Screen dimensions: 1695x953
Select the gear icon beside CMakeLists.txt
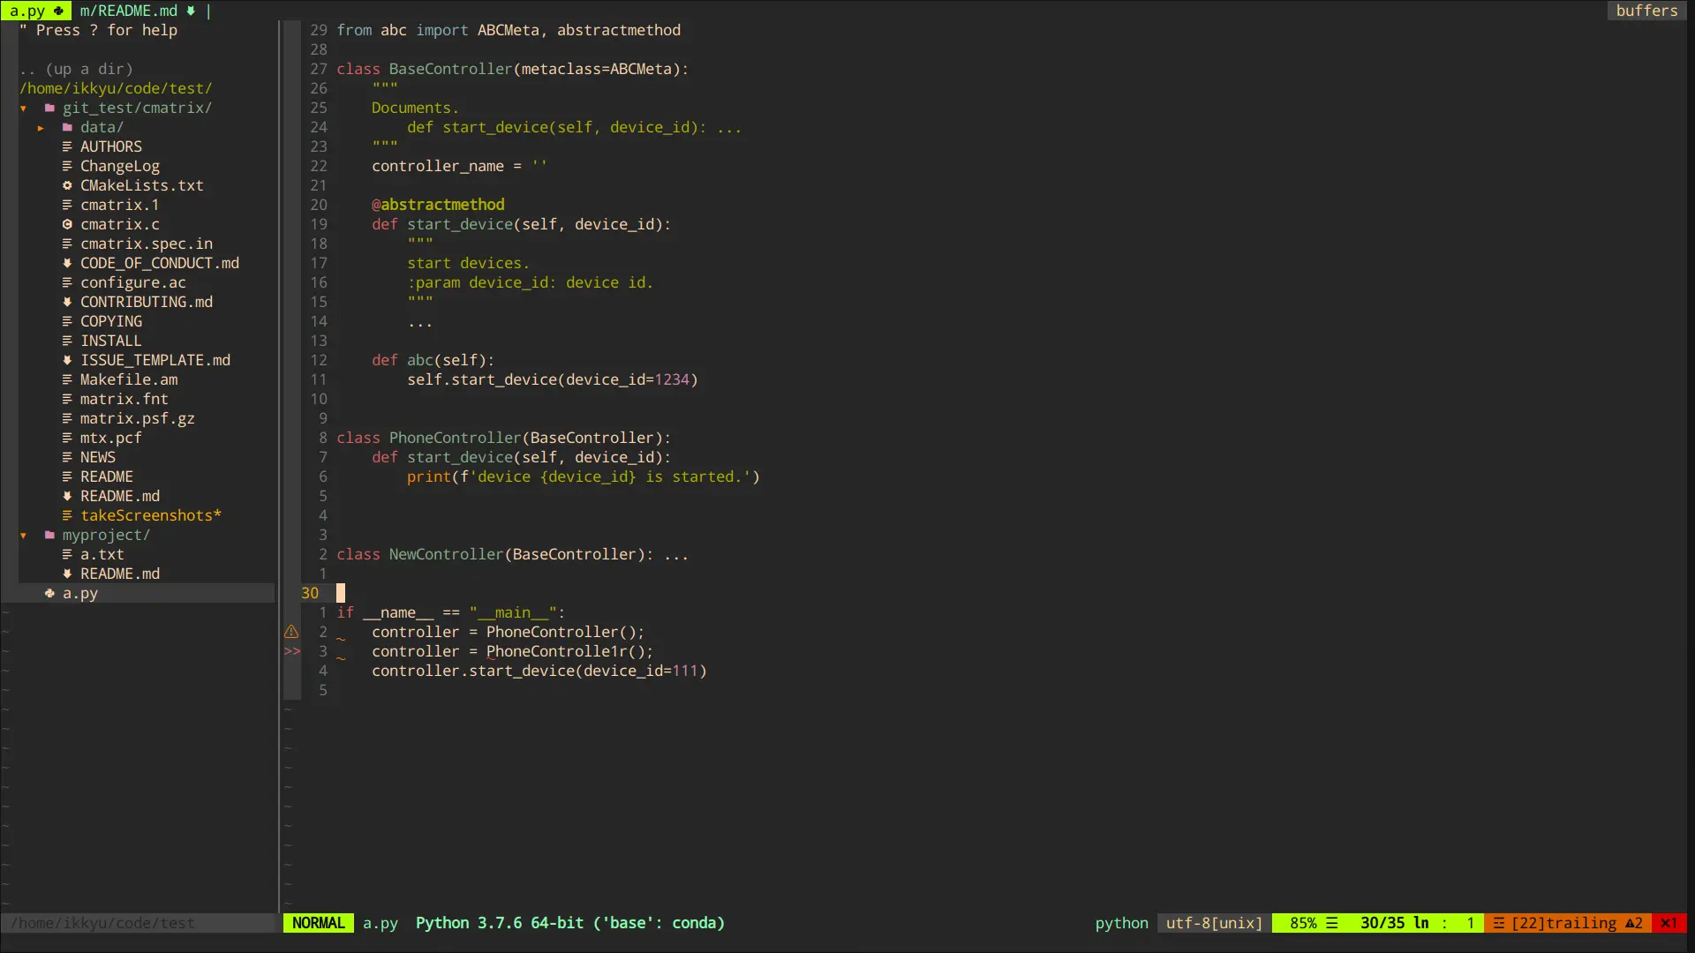[67, 185]
